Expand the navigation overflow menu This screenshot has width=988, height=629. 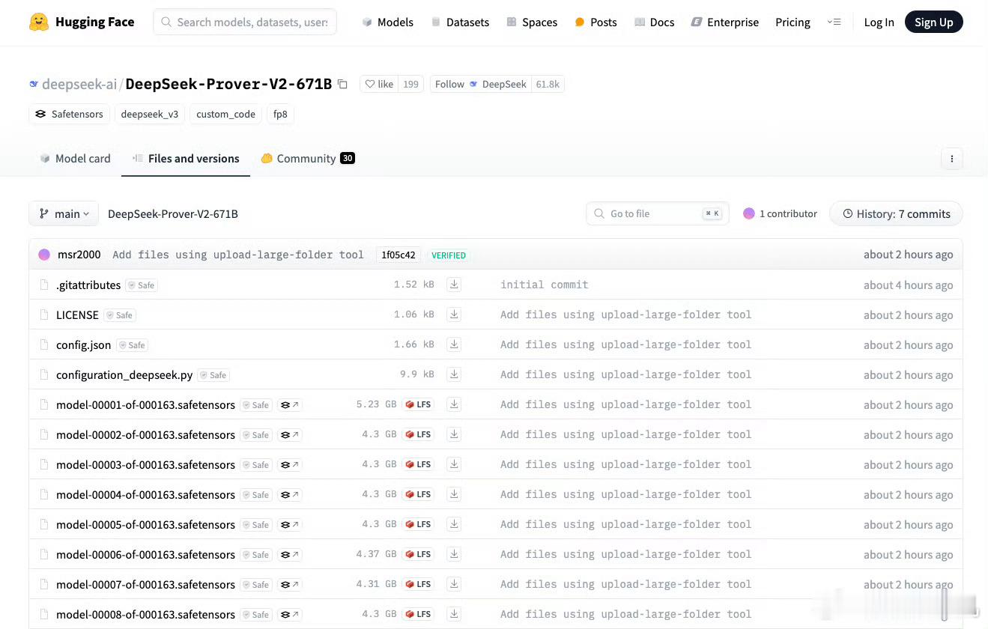point(834,22)
